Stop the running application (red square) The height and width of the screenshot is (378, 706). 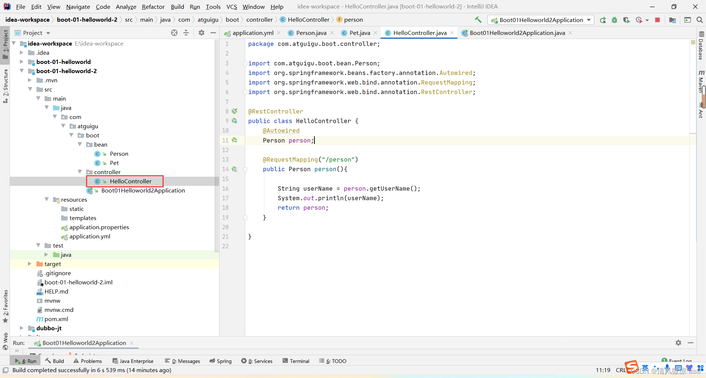657,20
